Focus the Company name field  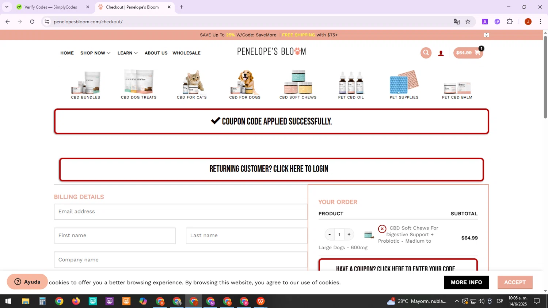(181, 260)
